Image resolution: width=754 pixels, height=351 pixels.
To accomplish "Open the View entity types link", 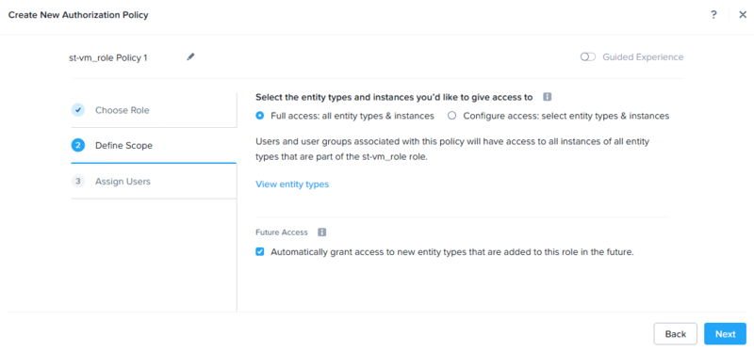I will pyautogui.click(x=292, y=184).
